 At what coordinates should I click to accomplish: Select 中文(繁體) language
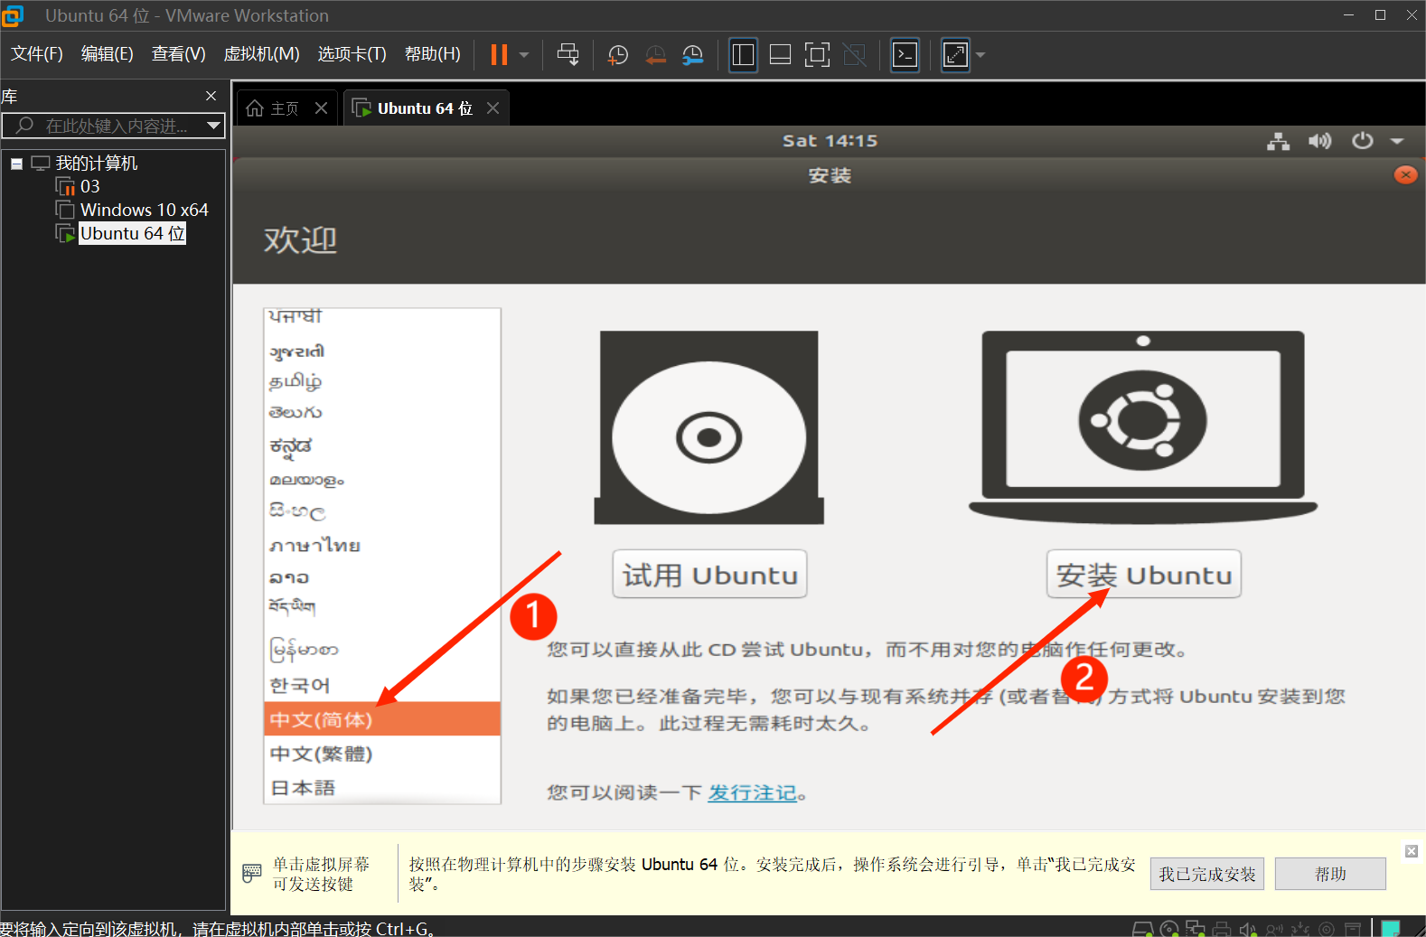tap(382, 754)
